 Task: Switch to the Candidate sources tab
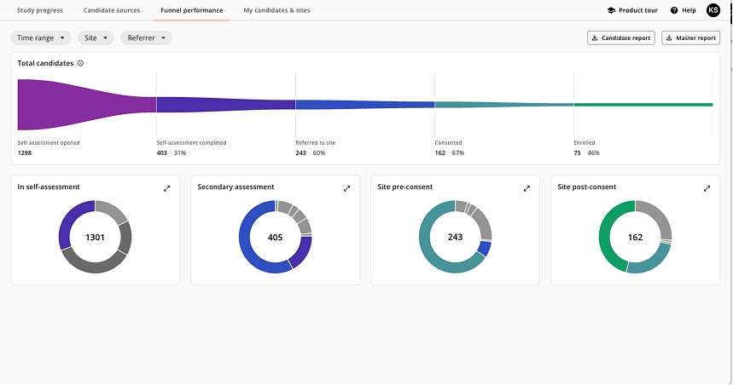point(112,10)
